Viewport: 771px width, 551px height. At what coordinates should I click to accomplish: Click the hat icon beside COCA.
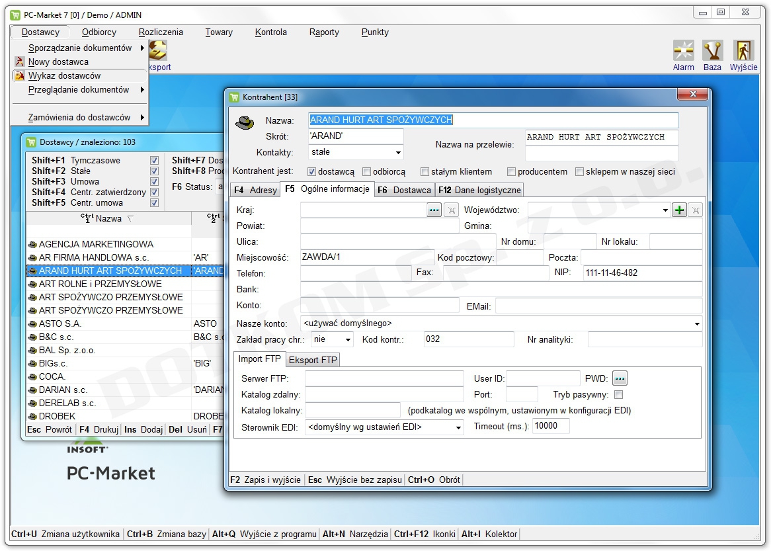coord(32,377)
